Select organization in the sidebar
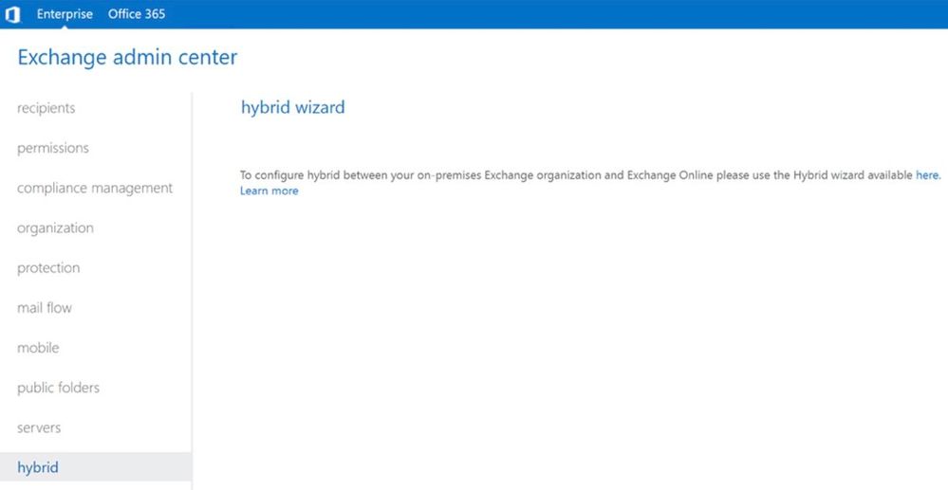The height and width of the screenshot is (490, 948). click(x=56, y=227)
